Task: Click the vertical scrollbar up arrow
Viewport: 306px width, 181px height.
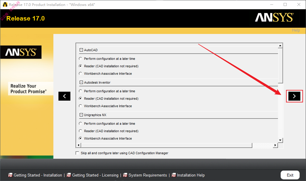Action: click(280, 46)
